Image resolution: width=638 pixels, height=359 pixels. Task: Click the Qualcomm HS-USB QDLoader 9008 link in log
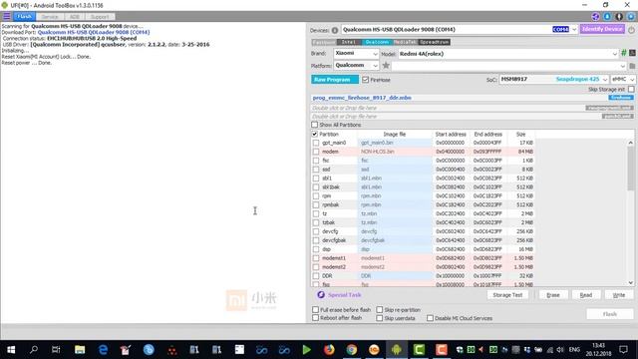pyautogui.click(x=94, y=32)
